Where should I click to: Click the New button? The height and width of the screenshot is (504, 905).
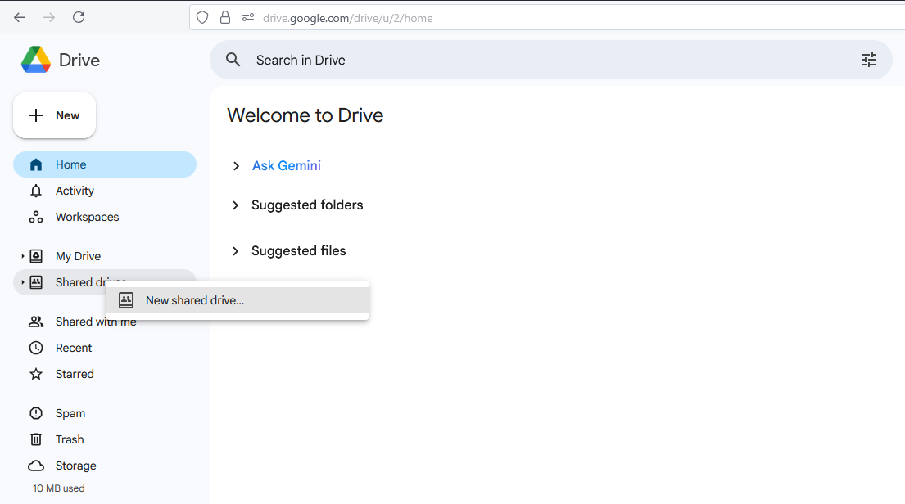pyautogui.click(x=55, y=115)
